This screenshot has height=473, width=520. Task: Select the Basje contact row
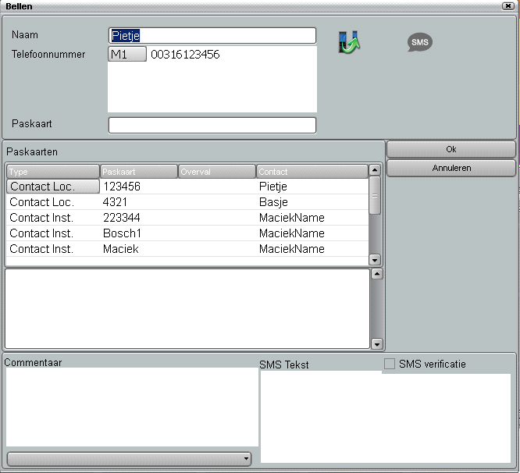187,202
